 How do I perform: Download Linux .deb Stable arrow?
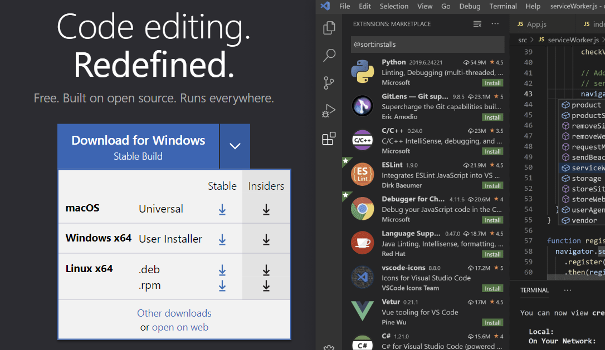coord(222,270)
